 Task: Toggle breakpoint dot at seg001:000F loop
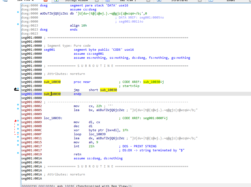[18, 133]
